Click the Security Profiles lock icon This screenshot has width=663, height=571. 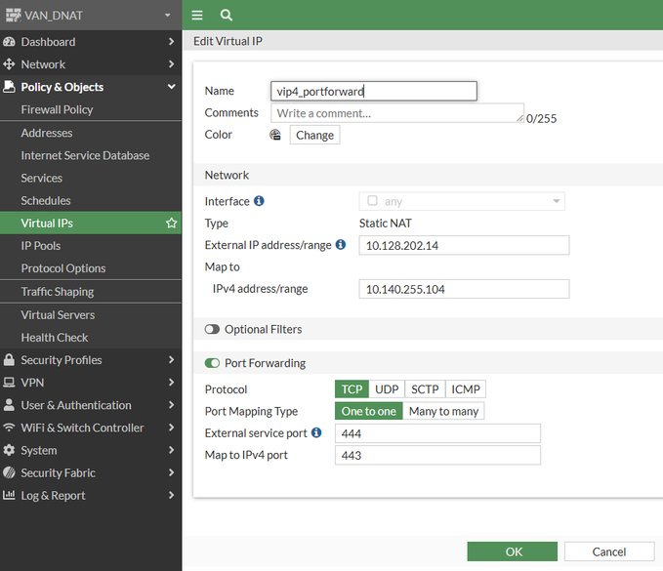[x=9, y=359]
